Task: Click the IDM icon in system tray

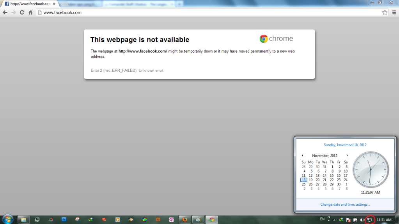Action: [341, 220]
